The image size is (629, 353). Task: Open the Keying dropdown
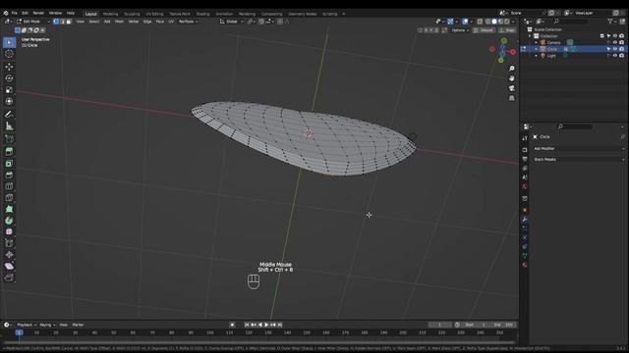click(48, 325)
